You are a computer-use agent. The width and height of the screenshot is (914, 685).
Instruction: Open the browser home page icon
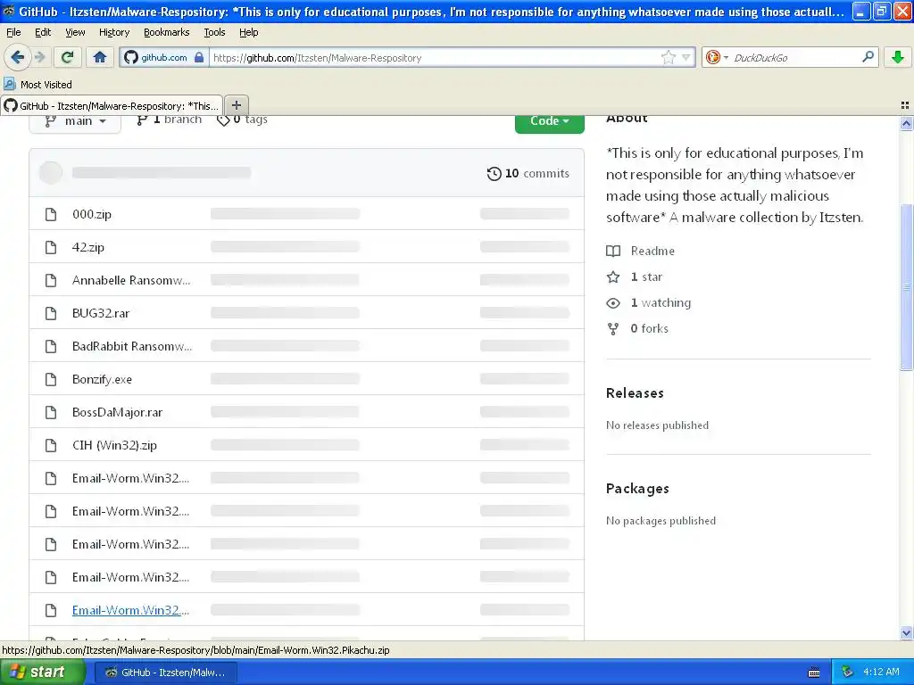coord(100,57)
